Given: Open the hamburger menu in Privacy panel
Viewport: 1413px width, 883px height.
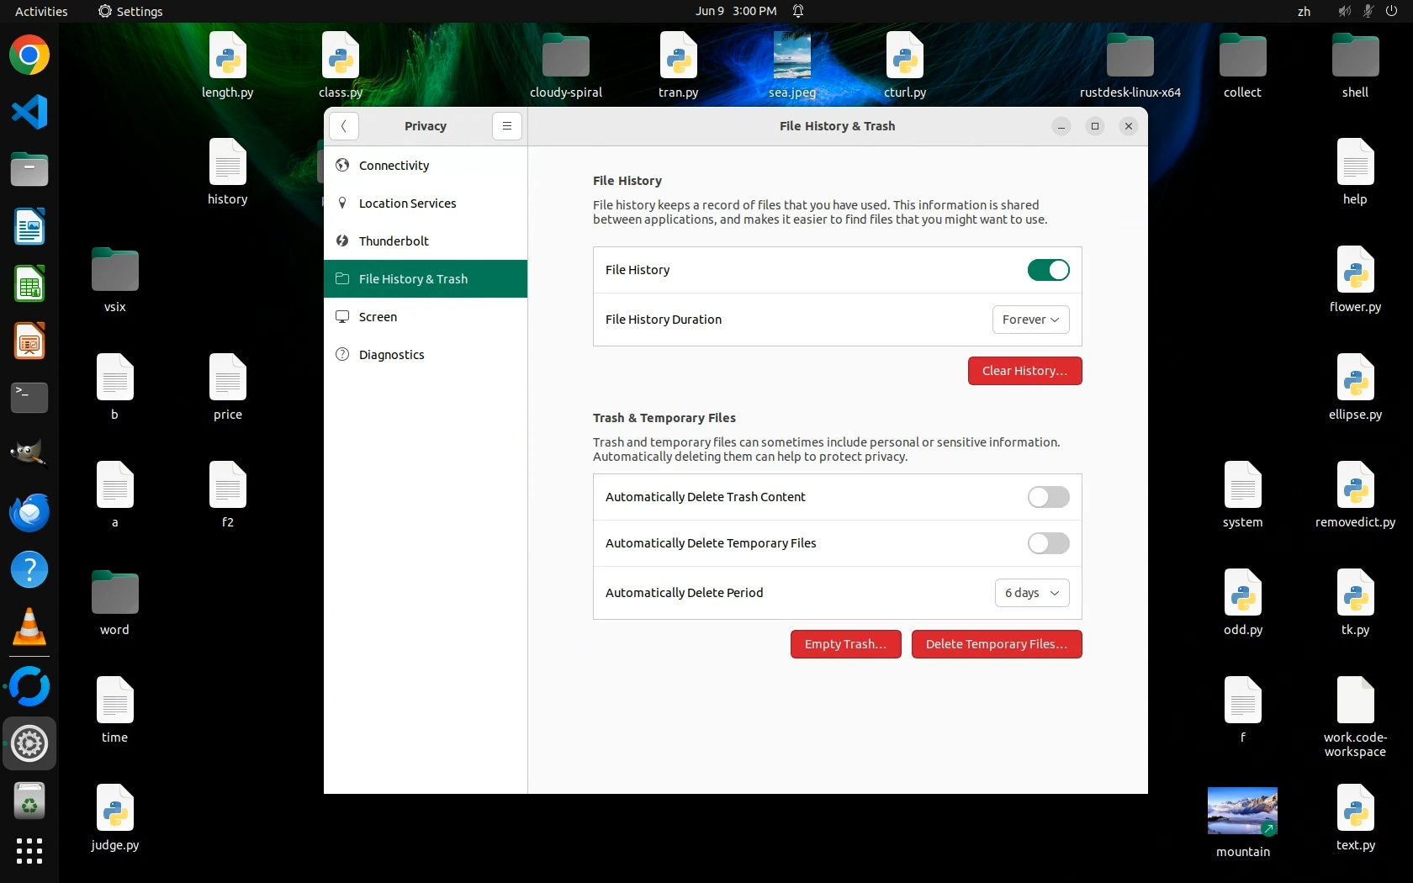Looking at the screenshot, I should click(x=506, y=126).
